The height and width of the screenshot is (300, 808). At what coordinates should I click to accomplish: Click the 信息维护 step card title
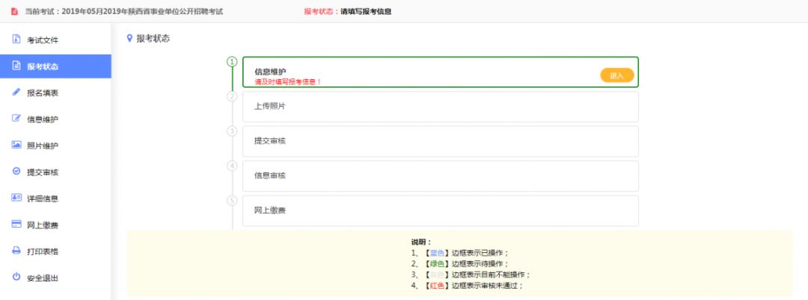tap(270, 72)
